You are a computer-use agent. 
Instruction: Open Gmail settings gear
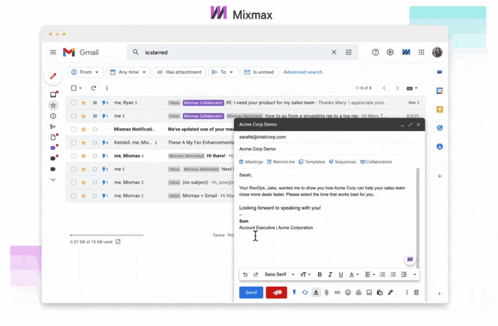click(x=390, y=52)
